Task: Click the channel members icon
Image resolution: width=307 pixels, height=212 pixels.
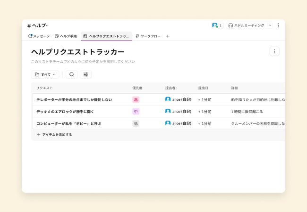Action: [217, 25]
